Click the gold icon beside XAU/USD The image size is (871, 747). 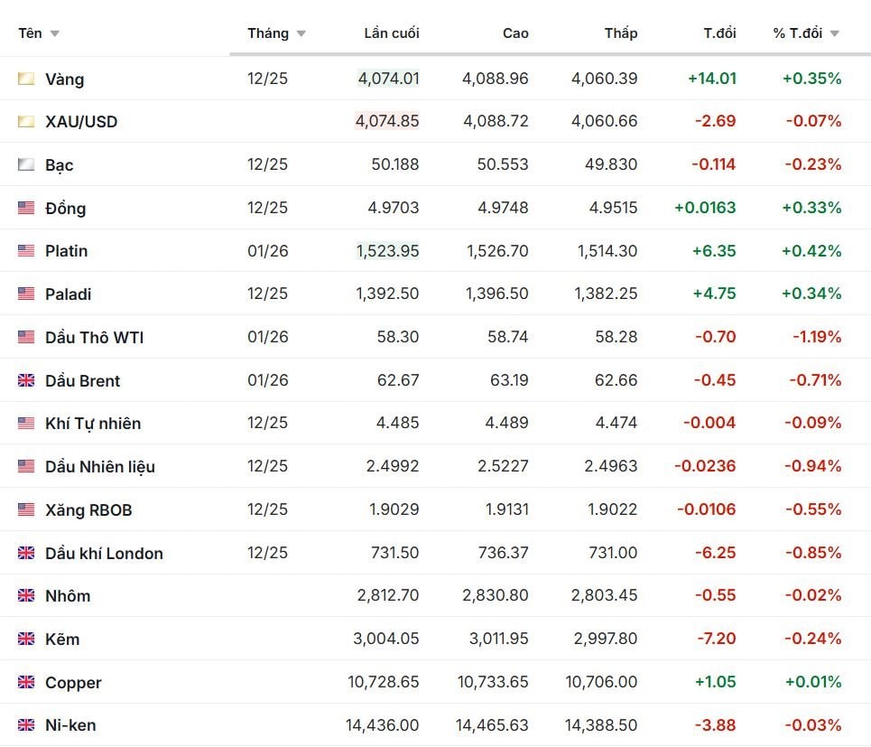(x=26, y=122)
